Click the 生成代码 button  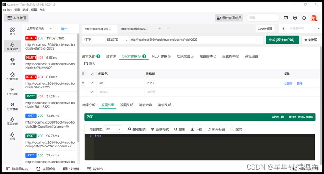pos(311,40)
